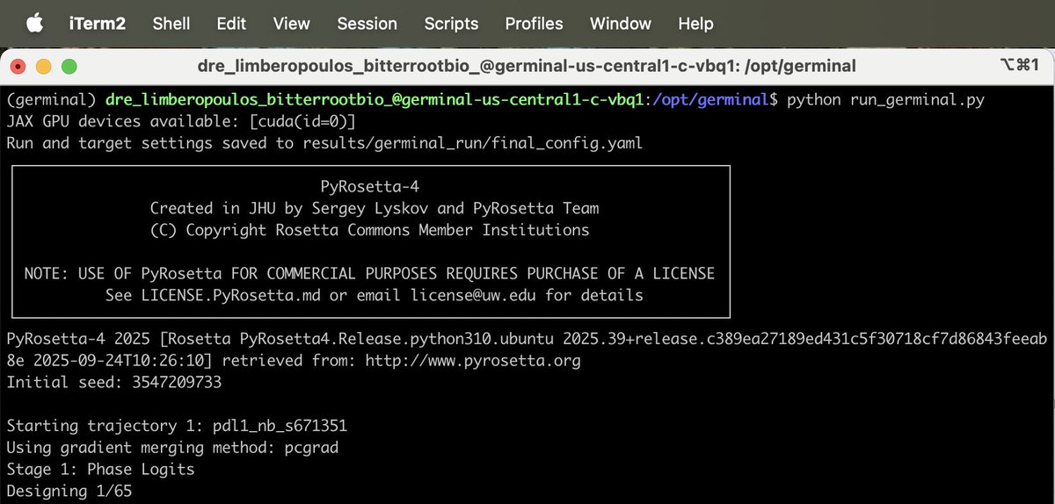Open the Apple menu

(33, 23)
